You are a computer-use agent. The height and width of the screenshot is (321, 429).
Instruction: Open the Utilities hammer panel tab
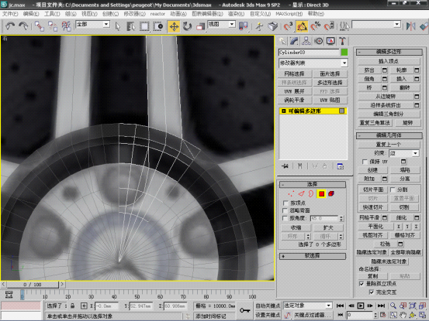pos(342,41)
